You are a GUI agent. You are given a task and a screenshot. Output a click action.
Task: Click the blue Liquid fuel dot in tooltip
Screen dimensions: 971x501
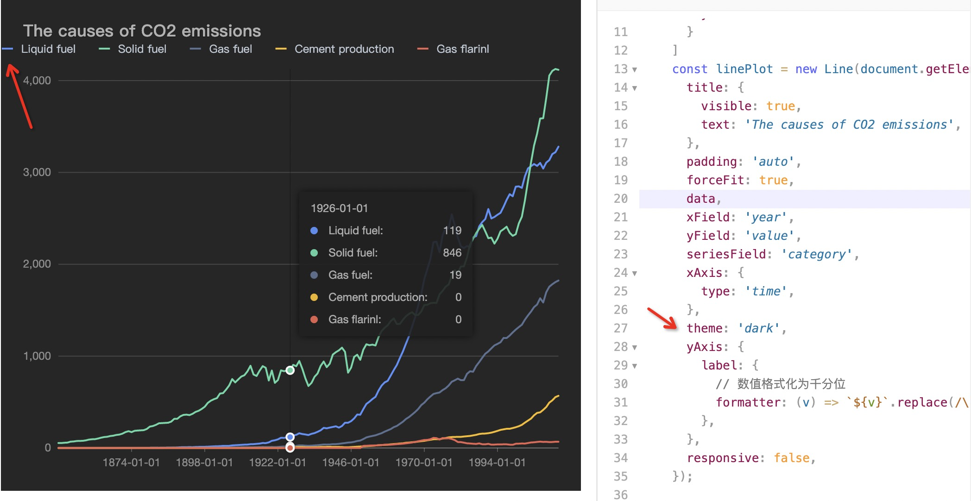pyautogui.click(x=314, y=230)
